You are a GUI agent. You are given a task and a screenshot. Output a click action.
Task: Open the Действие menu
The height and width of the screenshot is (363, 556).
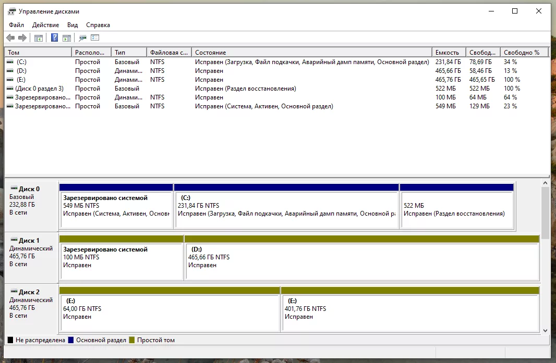coord(46,25)
